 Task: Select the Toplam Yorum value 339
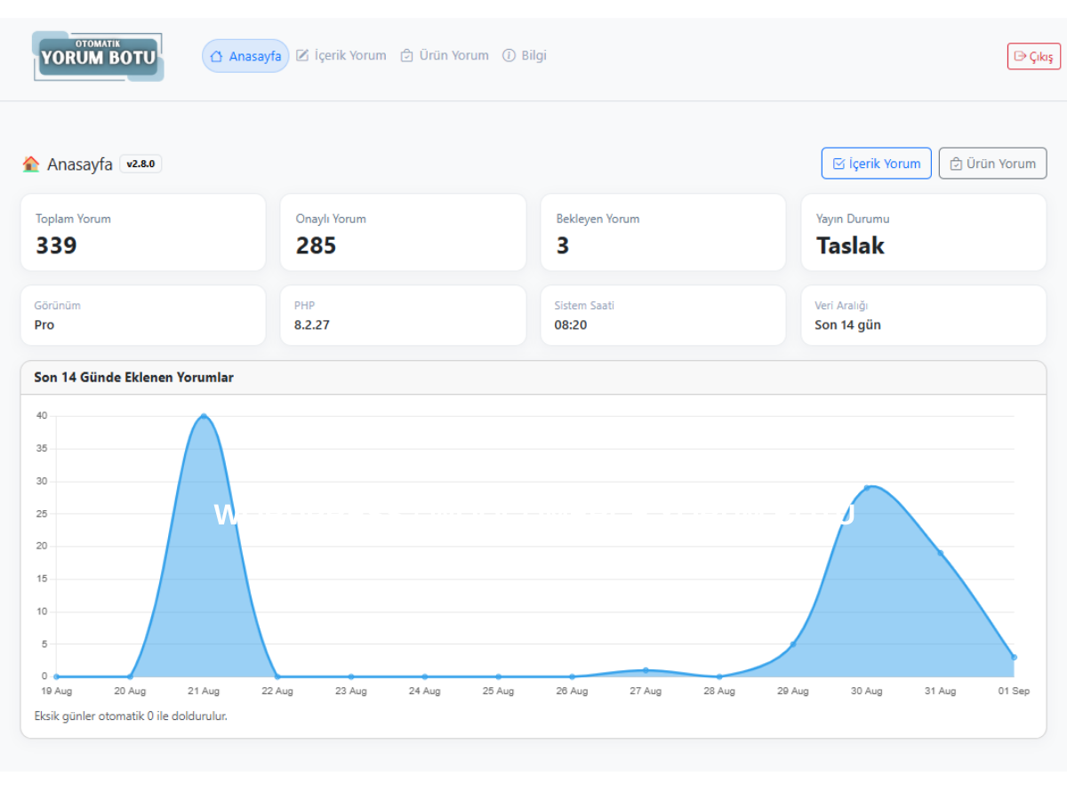56,245
